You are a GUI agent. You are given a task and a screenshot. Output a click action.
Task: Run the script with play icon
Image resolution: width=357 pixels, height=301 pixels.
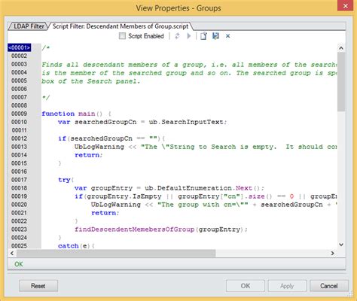[x=189, y=36]
